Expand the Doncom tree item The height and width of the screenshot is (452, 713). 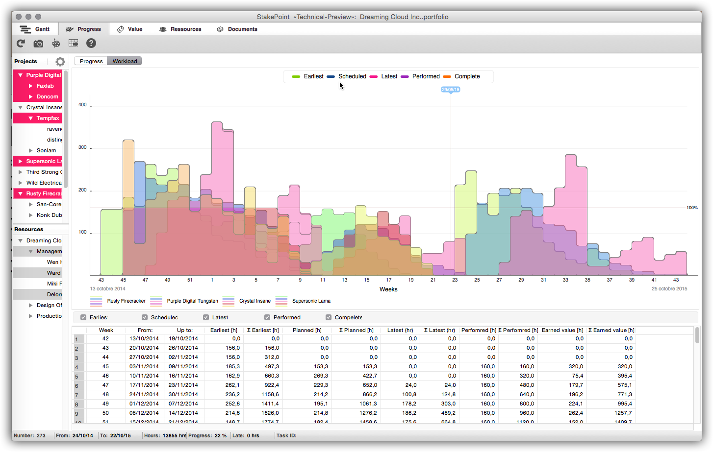pyautogui.click(x=30, y=96)
